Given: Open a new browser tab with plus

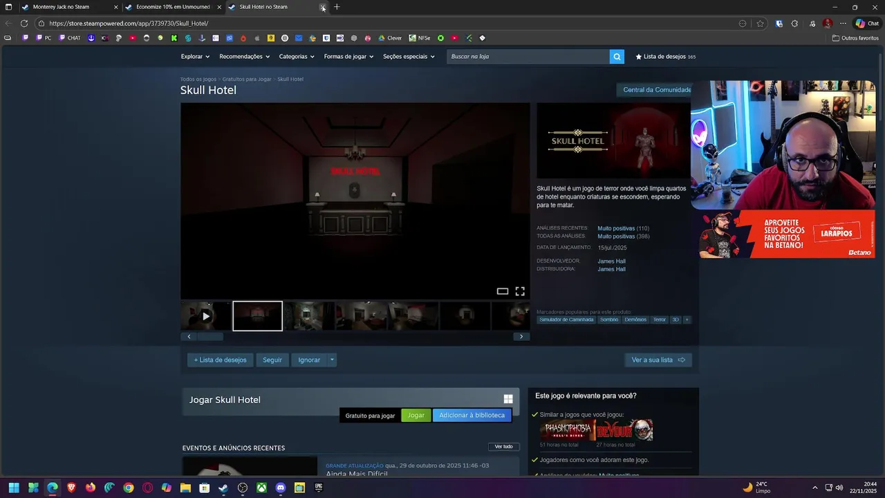Looking at the screenshot, I should (337, 7).
